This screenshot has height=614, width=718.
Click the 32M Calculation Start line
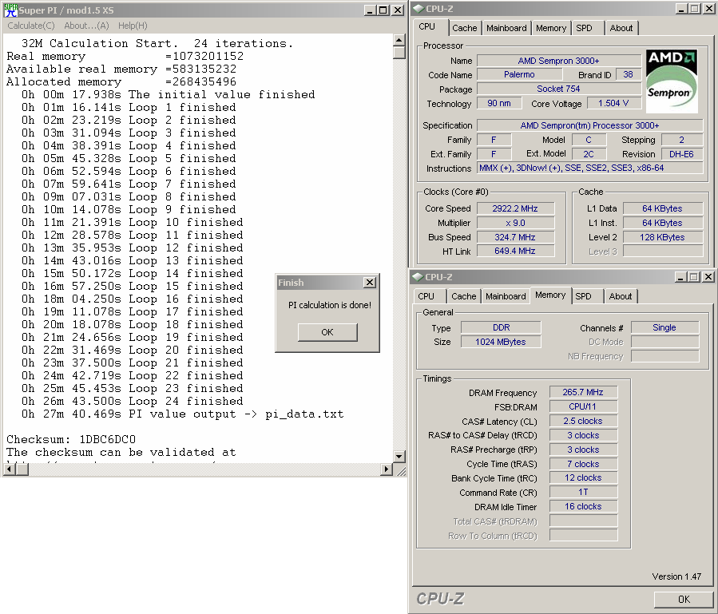(157, 43)
